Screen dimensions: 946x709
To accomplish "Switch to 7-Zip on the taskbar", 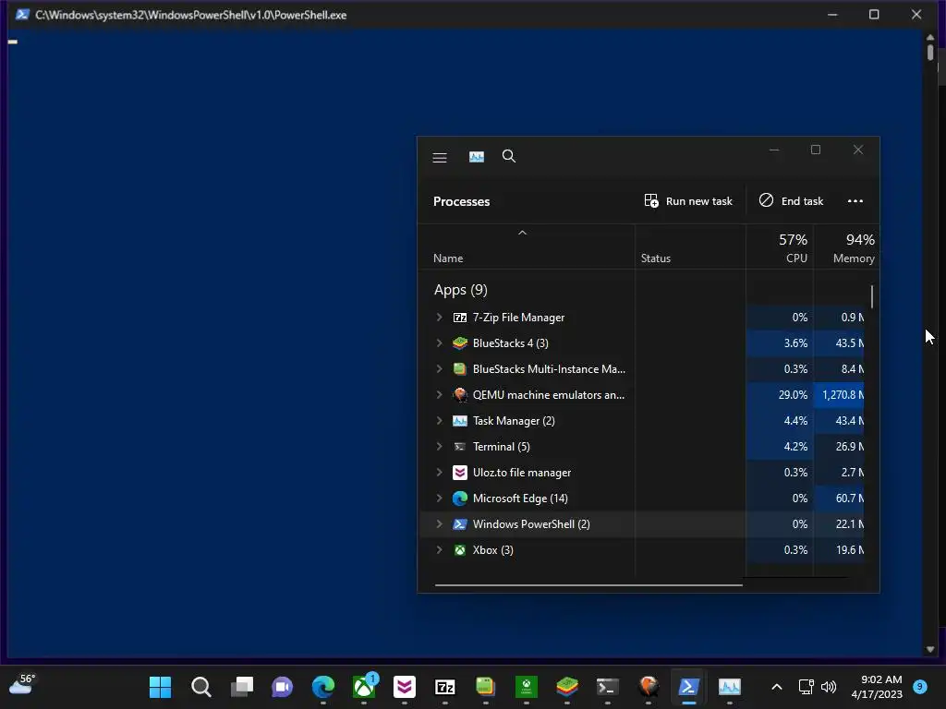I will pos(445,687).
